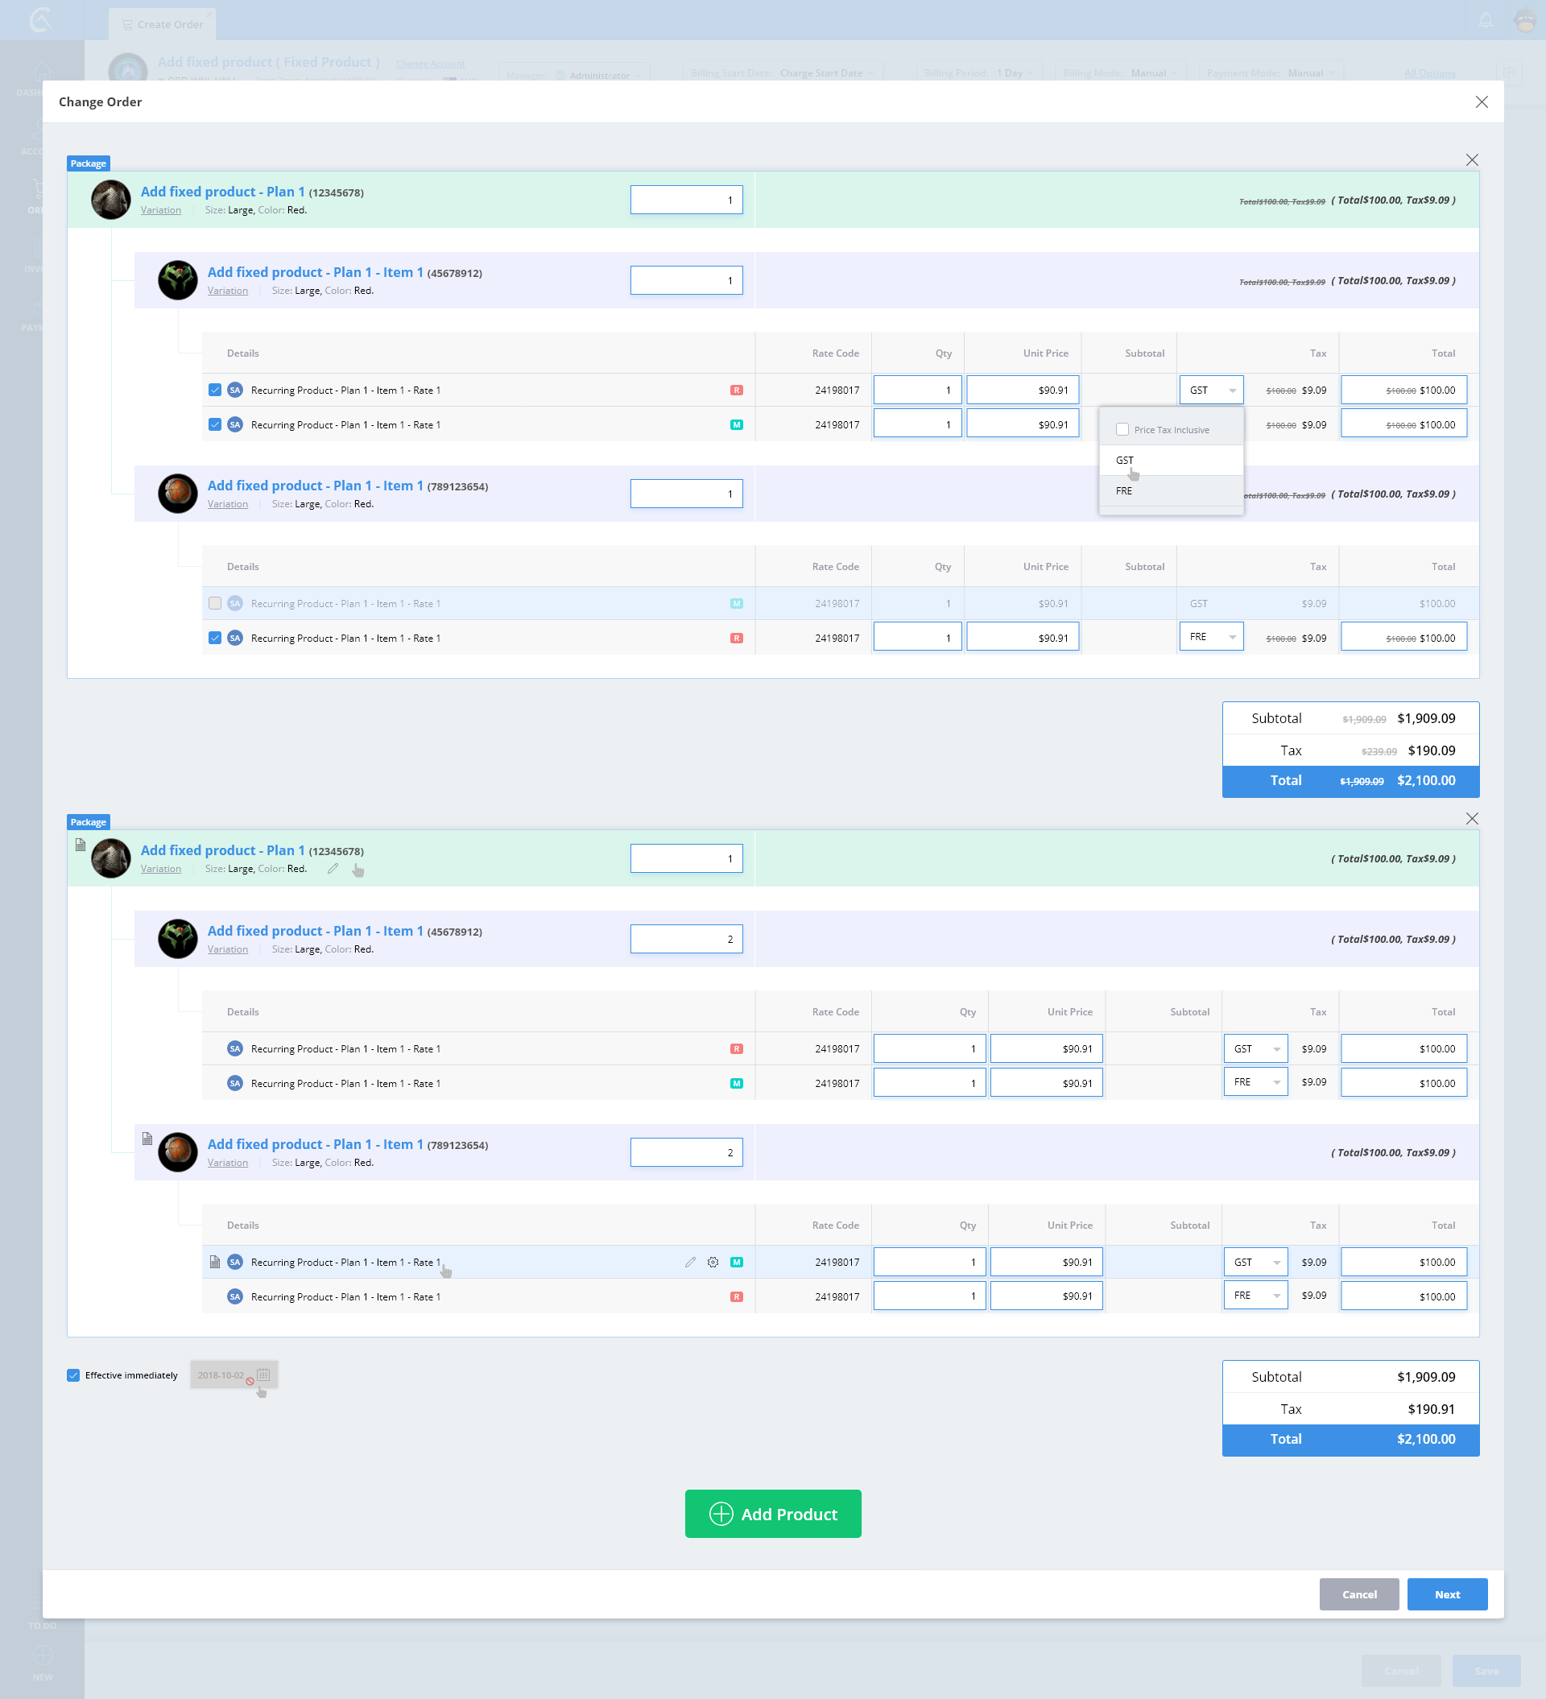Select FRE option from tax dropdown list
Image resolution: width=1546 pixels, height=1699 pixels.
pyautogui.click(x=1124, y=490)
